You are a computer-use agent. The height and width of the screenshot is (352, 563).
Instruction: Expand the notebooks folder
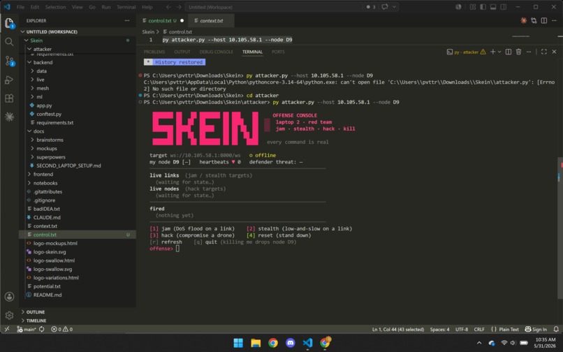point(29,183)
